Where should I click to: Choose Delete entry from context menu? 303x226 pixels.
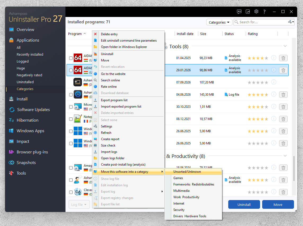(109, 34)
